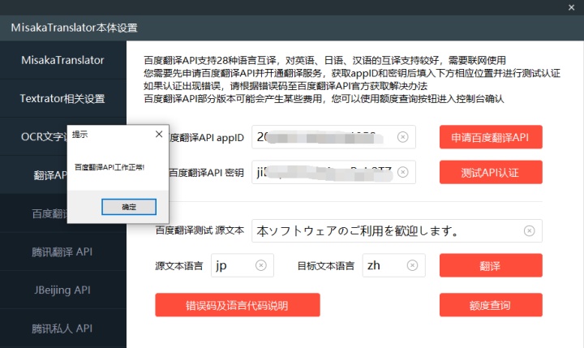The image size is (584, 348).
Task: Clear the appID field with its X icon
Action: [x=402, y=137]
